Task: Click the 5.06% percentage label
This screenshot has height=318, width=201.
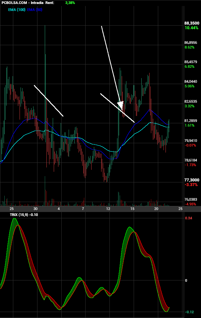Action: [189, 86]
